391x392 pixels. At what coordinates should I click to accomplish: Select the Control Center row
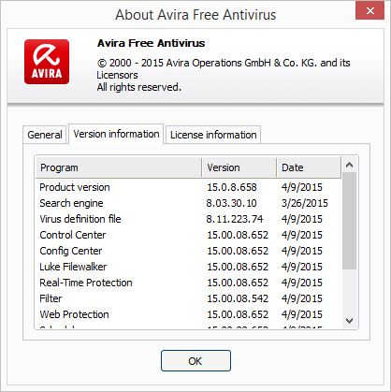[189, 235]
